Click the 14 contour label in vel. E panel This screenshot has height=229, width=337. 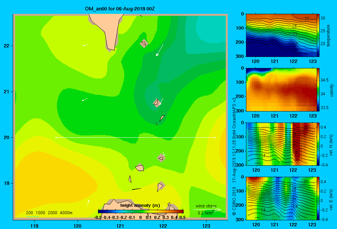[x=263, y=210]
